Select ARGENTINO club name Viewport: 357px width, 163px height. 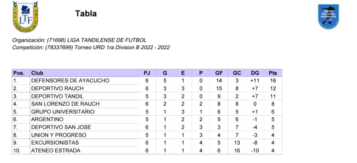coord(47,120)
